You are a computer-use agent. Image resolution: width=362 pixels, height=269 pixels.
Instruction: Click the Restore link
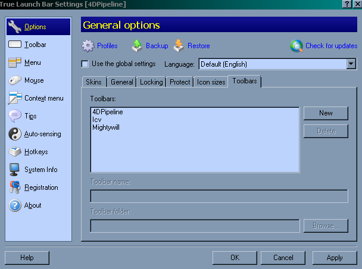click(198, 46)
